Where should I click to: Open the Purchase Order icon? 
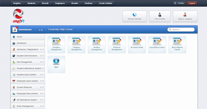click(x=137, y=45)
